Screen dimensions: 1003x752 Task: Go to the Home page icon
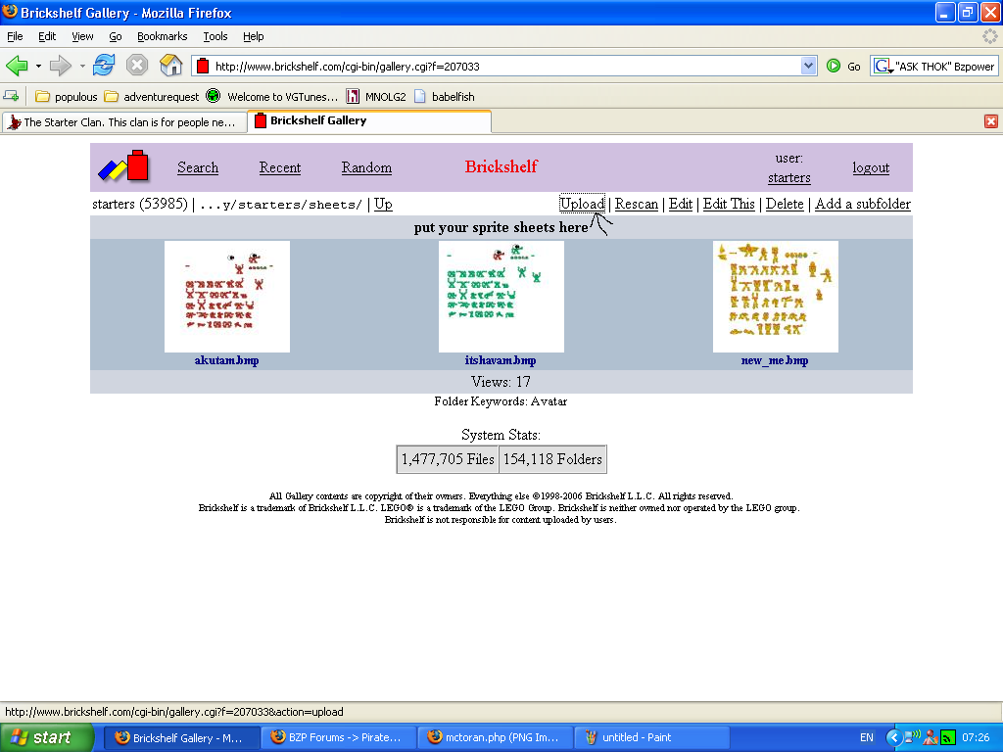point(170,66)
